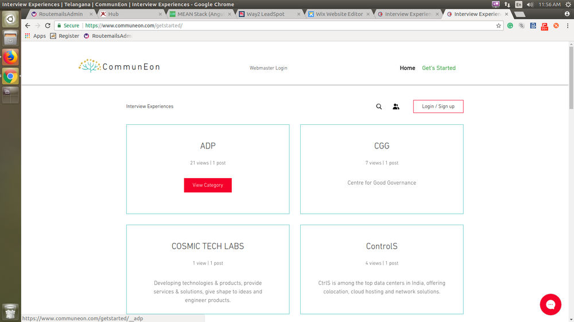Click '4 views | 1 post' text

click(382, 263)
